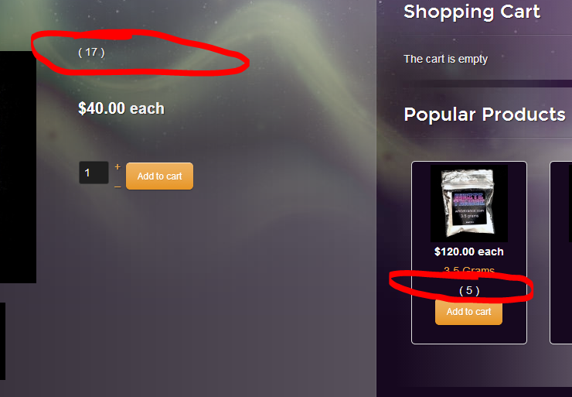Decrease quantity with the orange minus sign
Image resolution: width=572 pixels, height=397 pixels.
pos(117,187)
